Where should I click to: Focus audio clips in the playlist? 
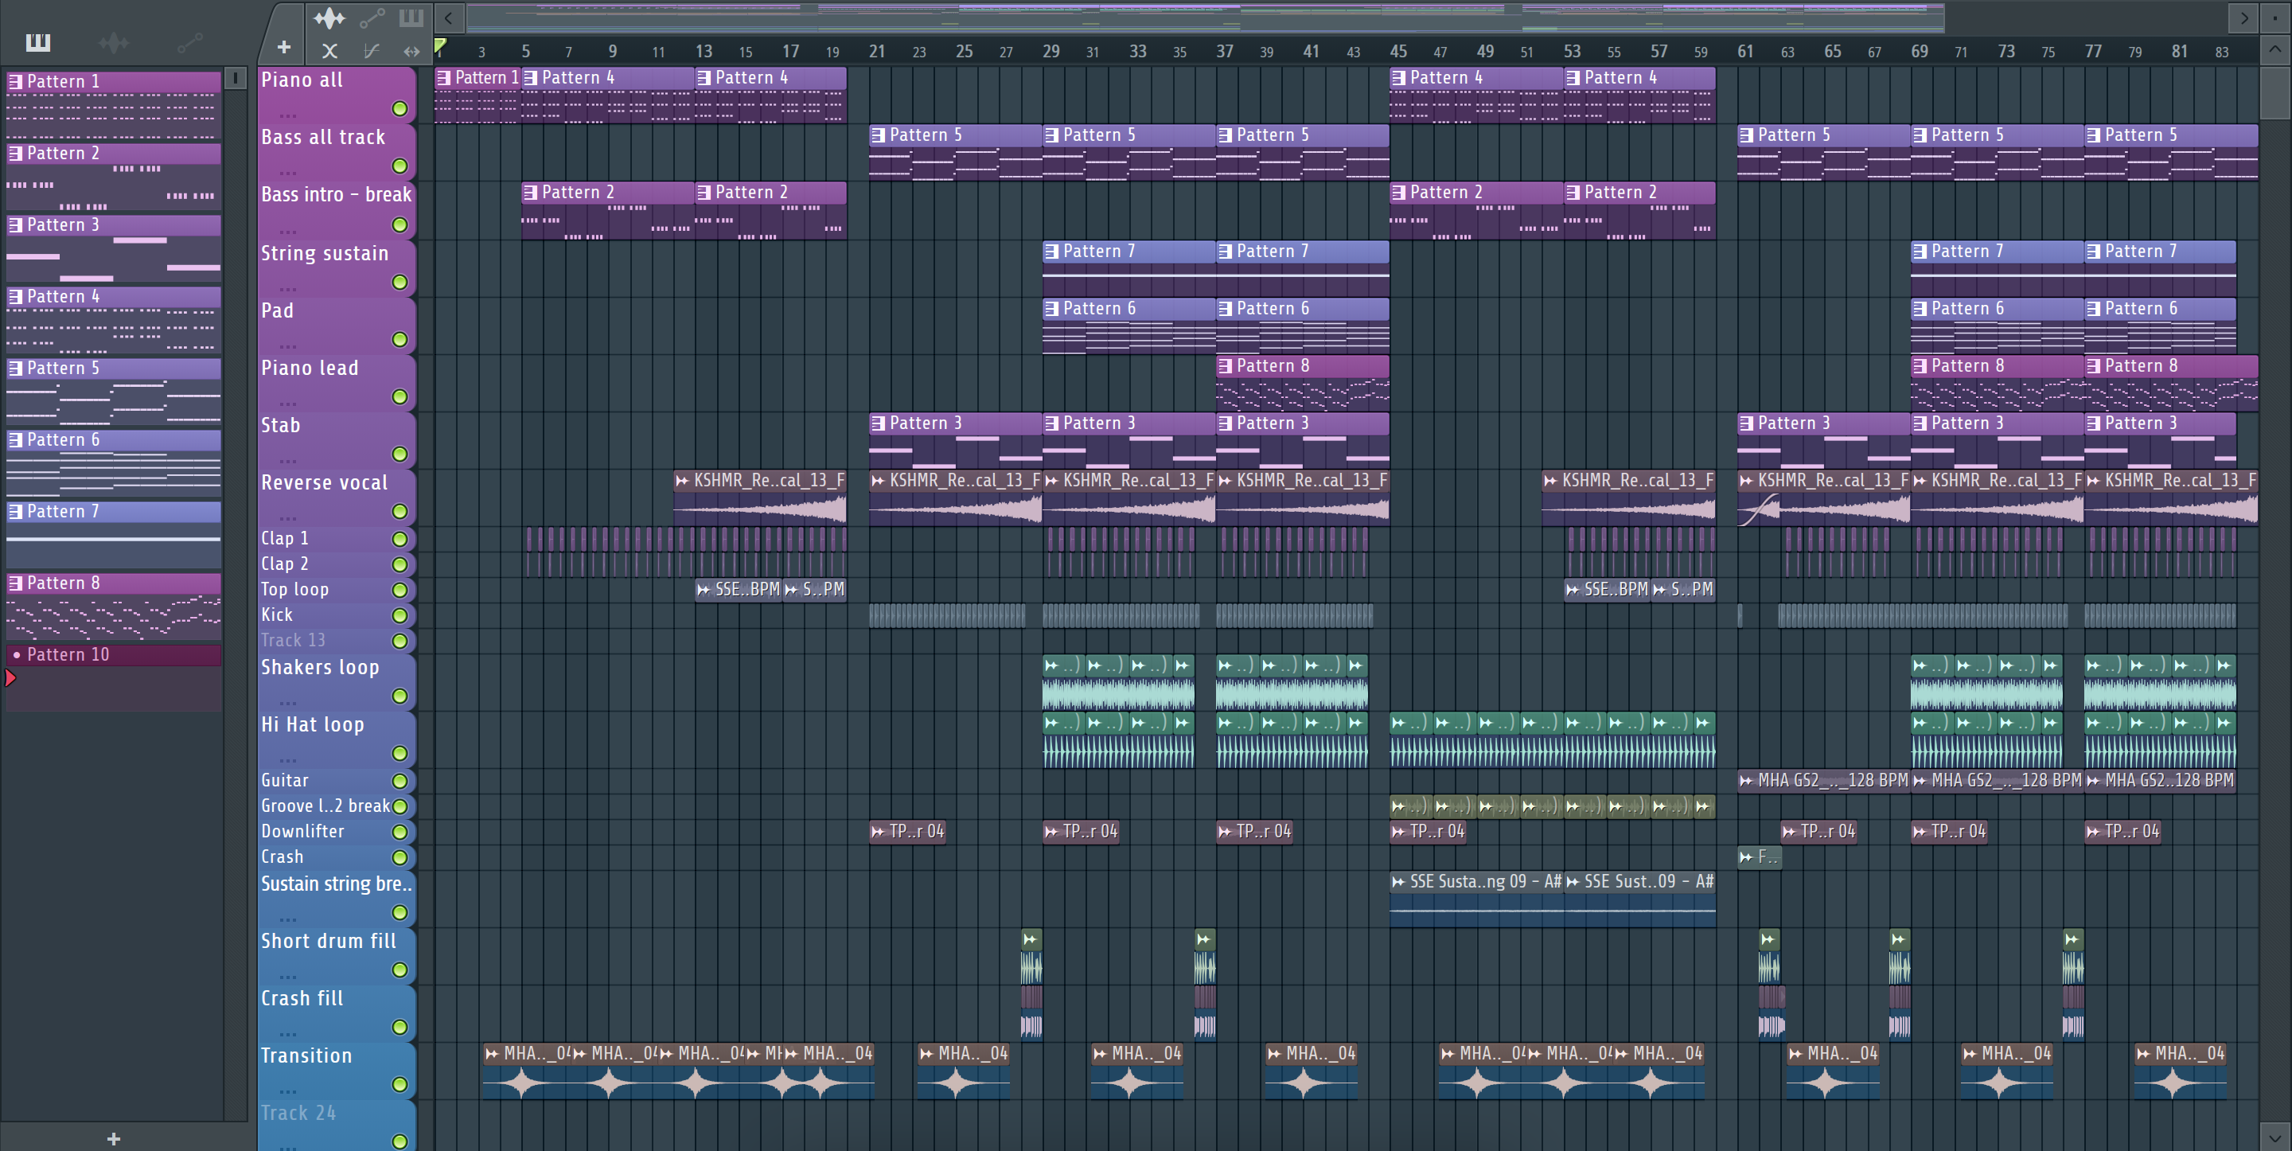point(329,17)
